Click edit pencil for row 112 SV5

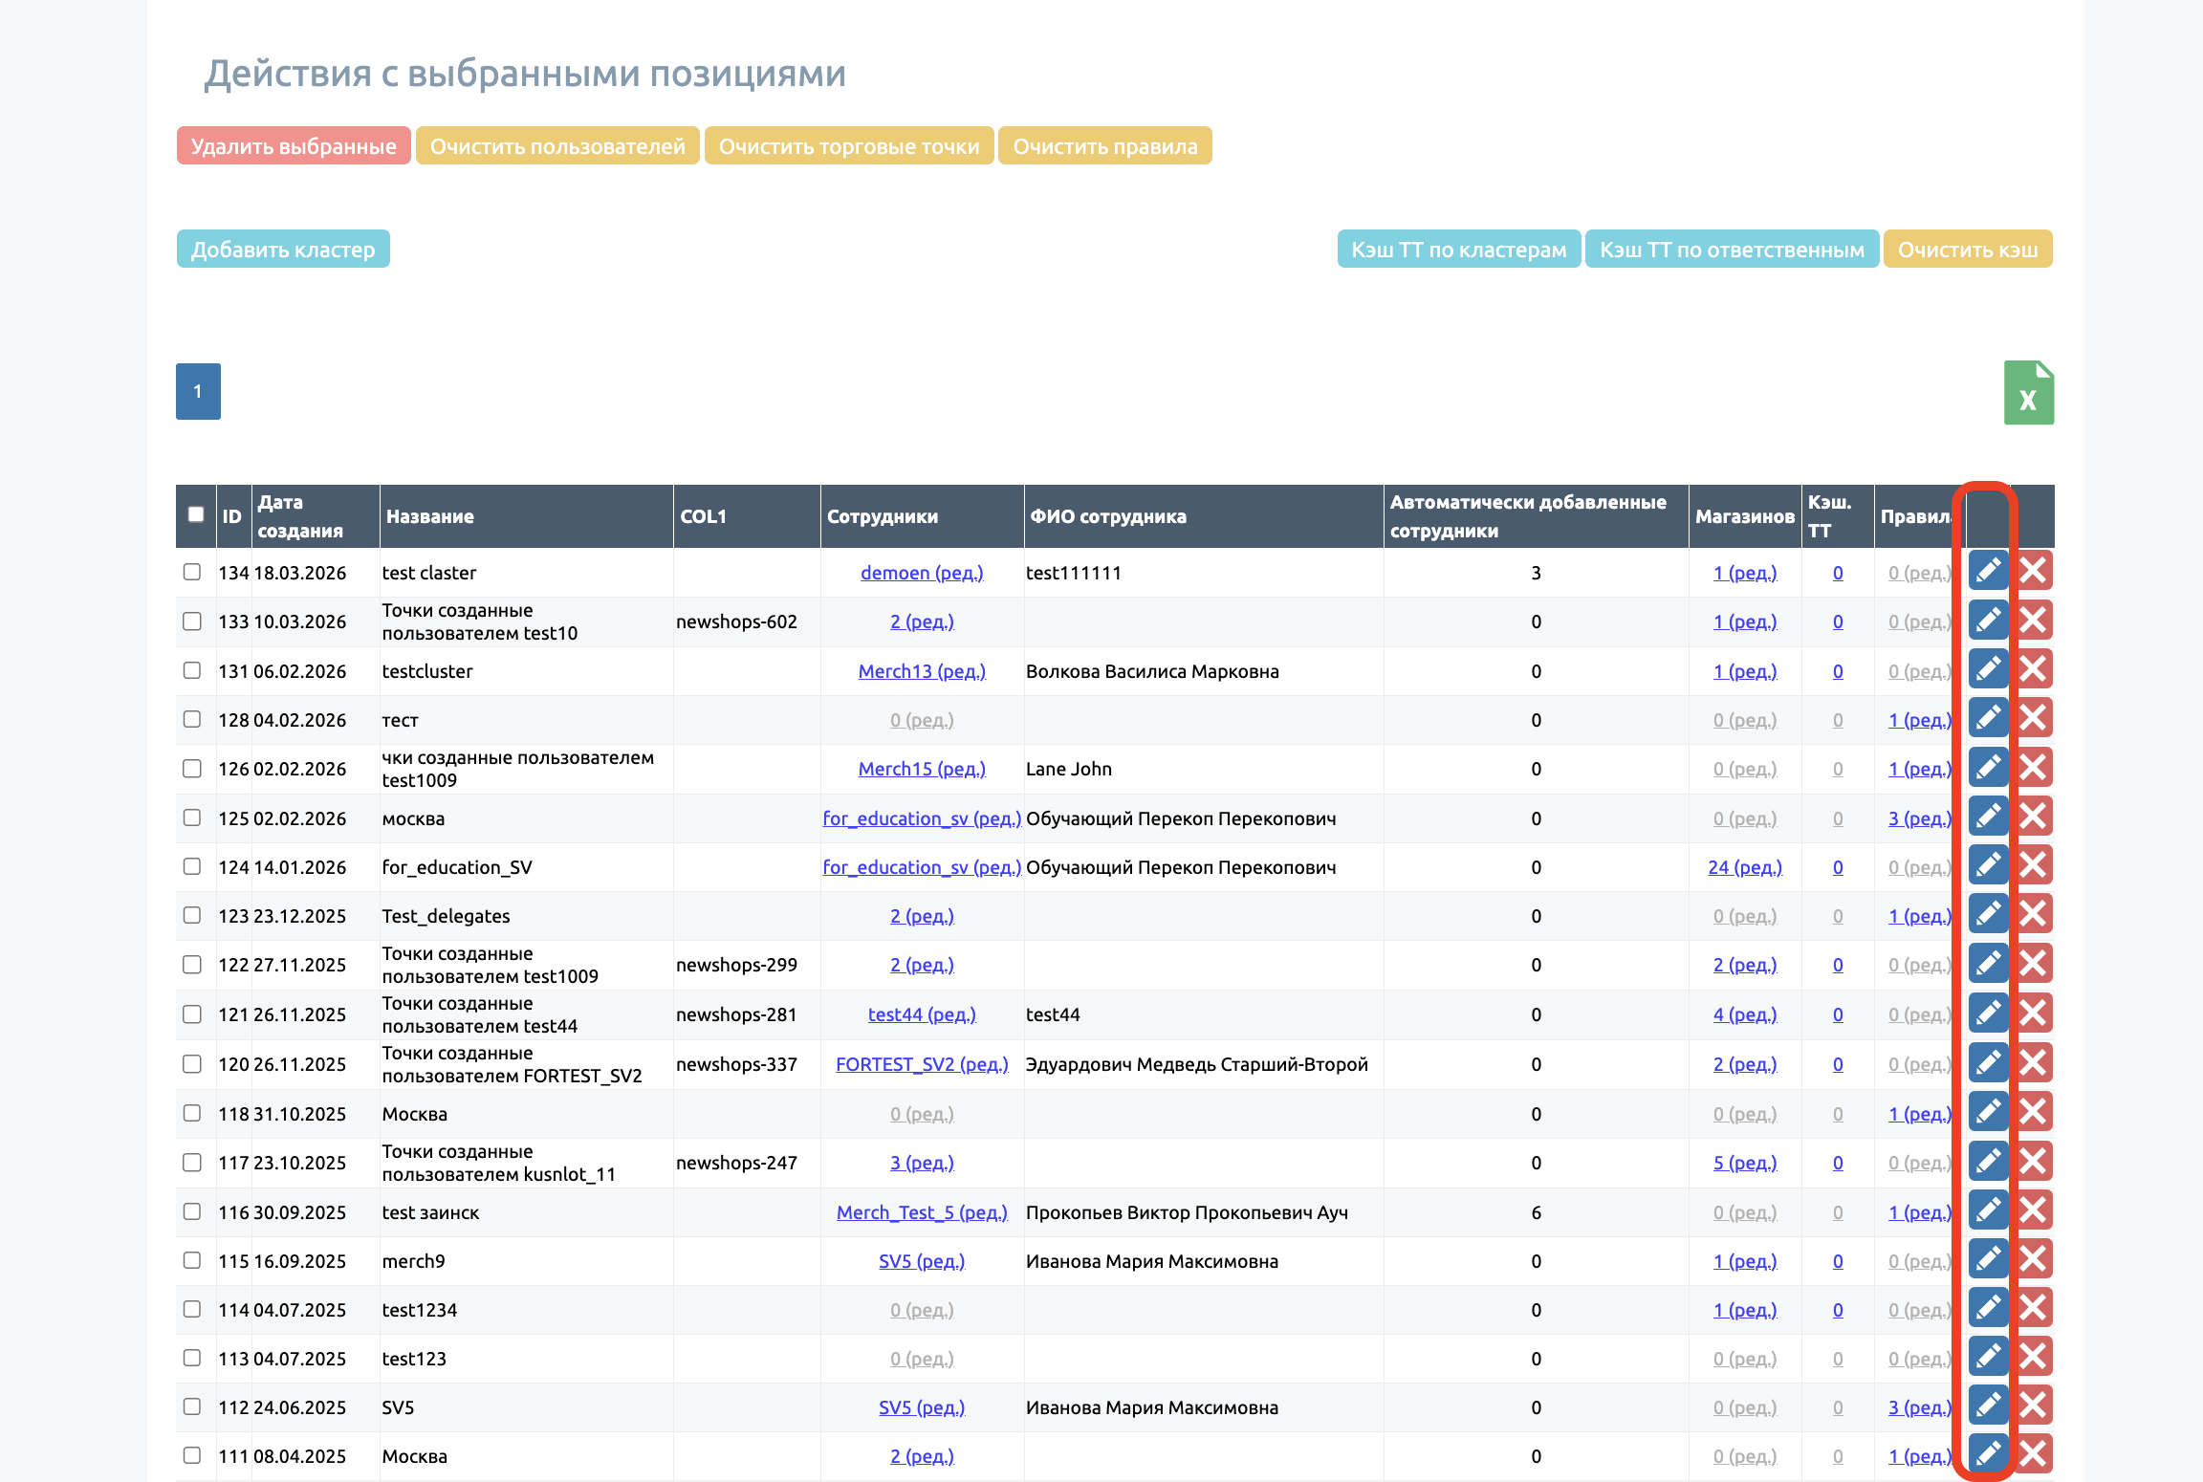click(1988, 1406)
